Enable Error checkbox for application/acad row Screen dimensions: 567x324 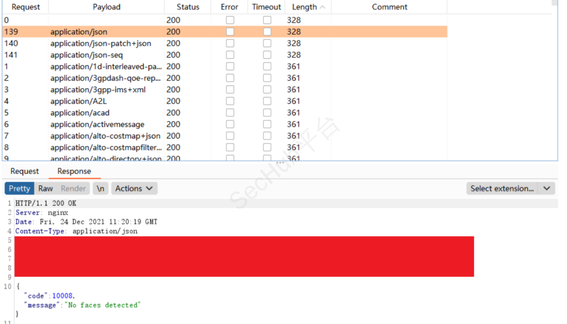[230, 113]
